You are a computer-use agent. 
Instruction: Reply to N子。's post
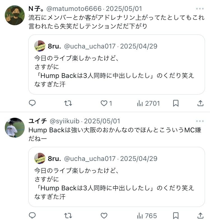32,103
